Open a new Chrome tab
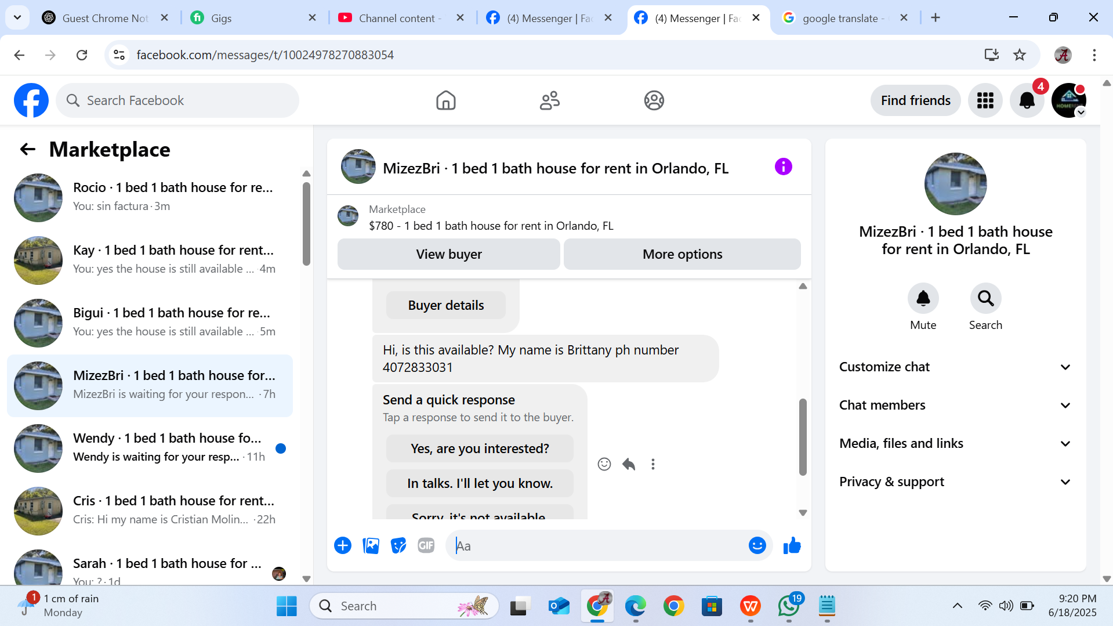This screenshot has height=626, width=1113. 935,18
